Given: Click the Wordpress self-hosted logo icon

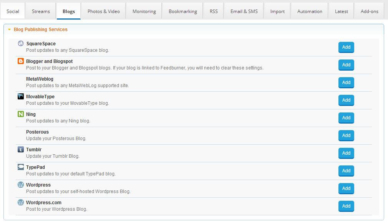Looking at the screenshot, I should coord(21,185).
